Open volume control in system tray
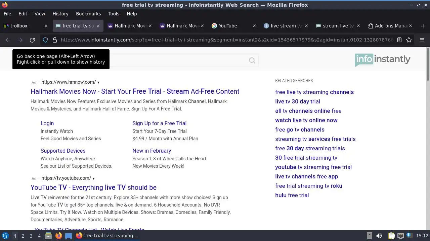 click(x=379, y=236)
